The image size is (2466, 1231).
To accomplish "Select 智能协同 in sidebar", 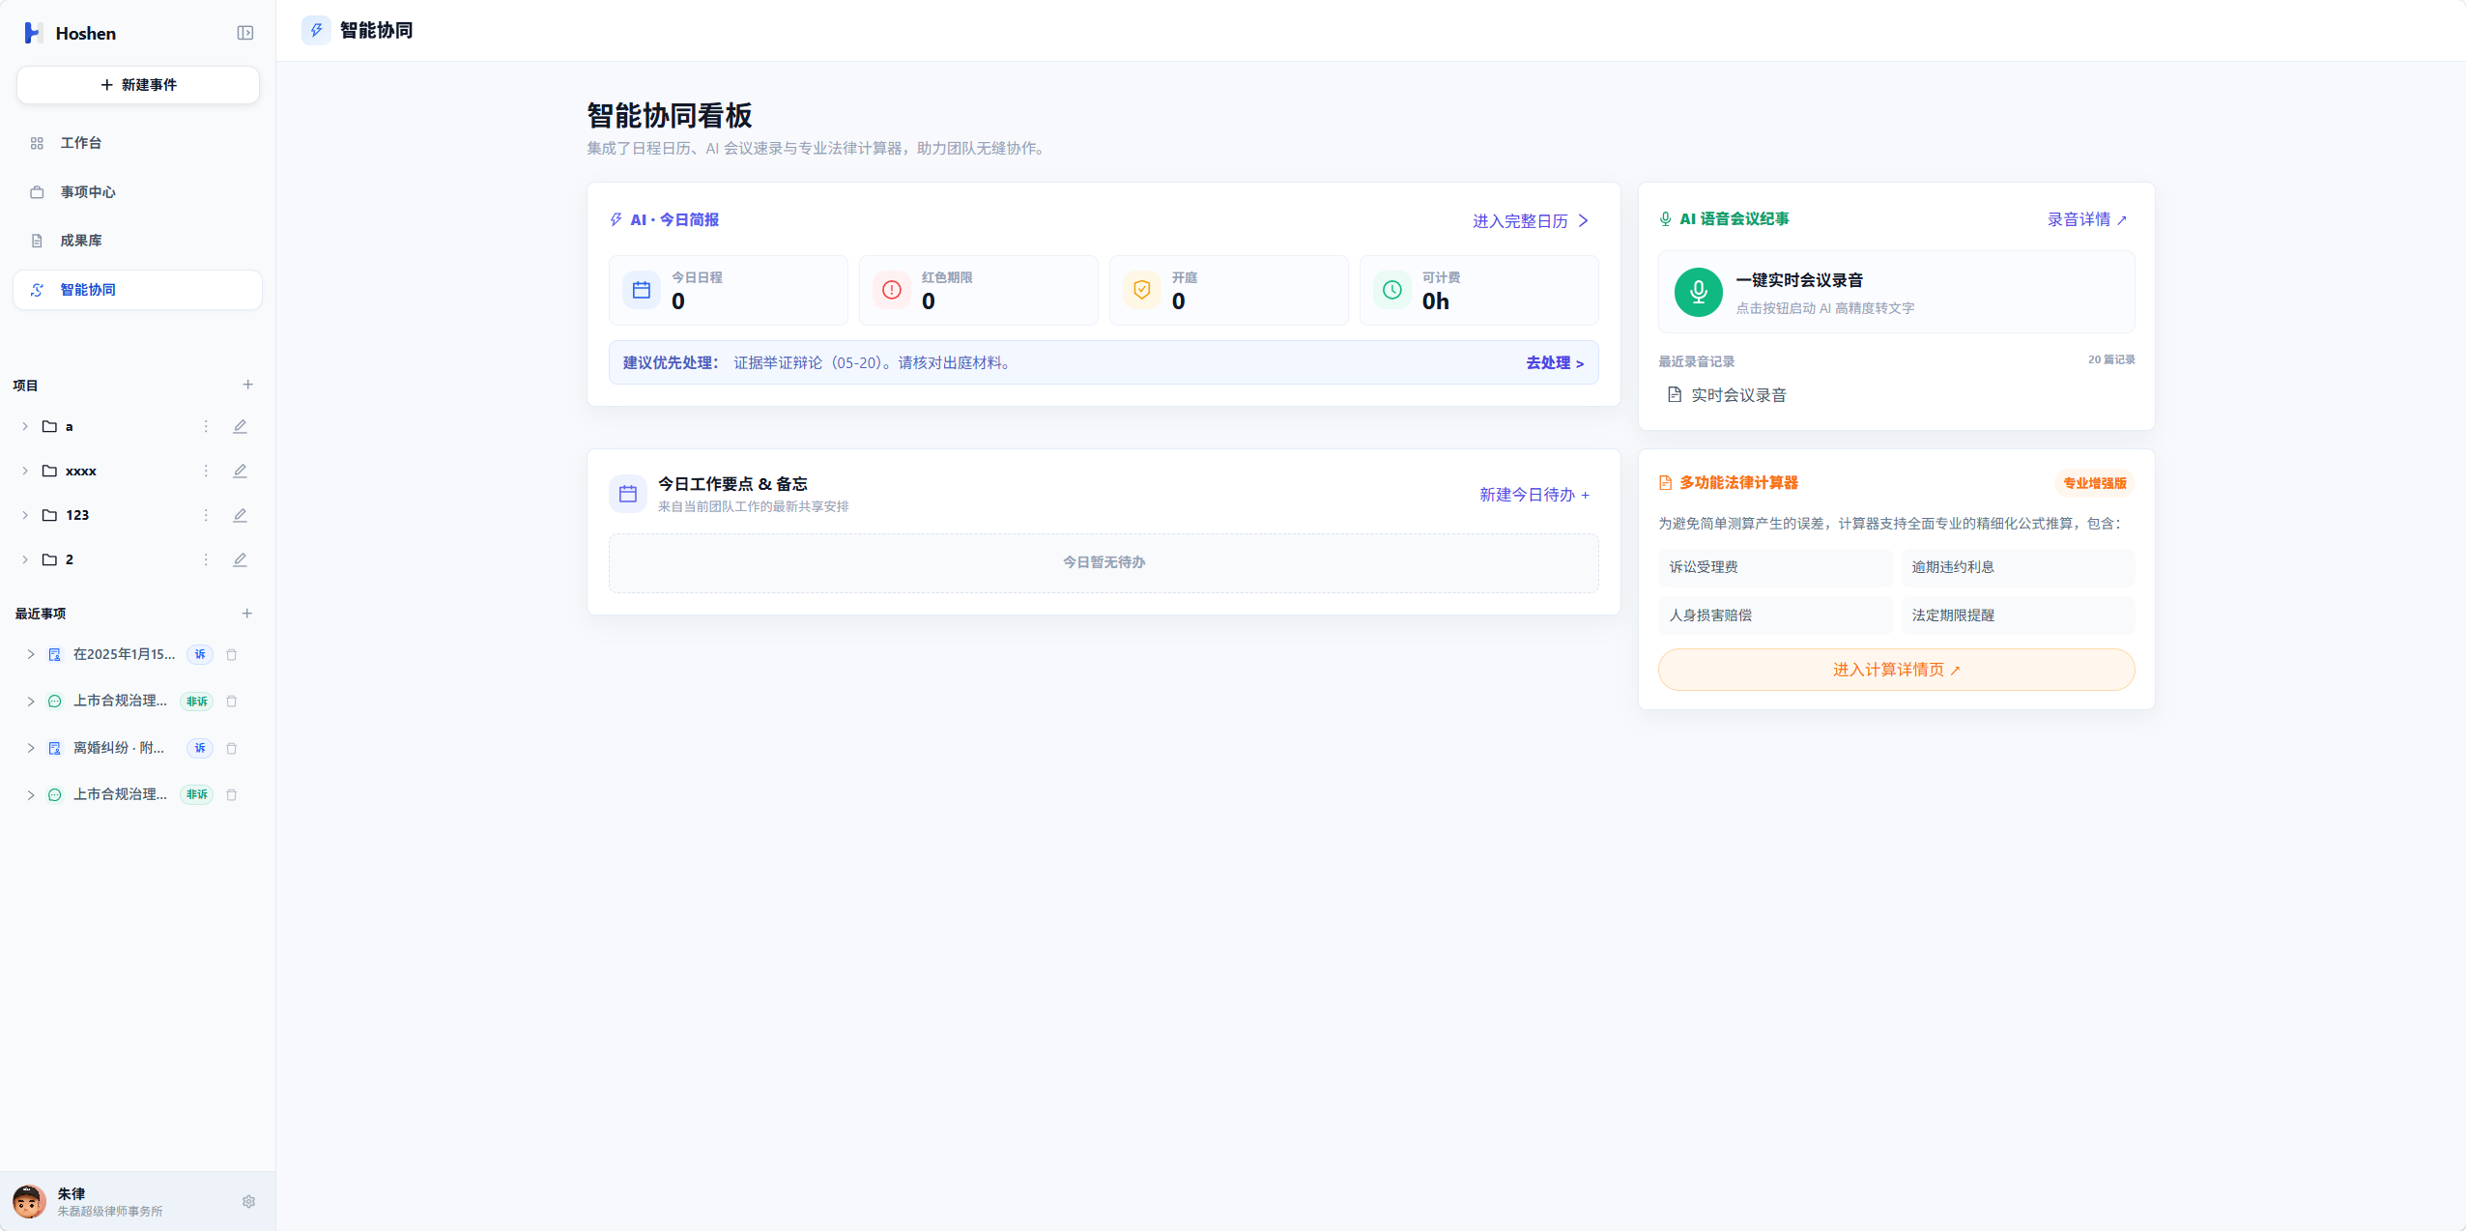I will click(137, 290).
